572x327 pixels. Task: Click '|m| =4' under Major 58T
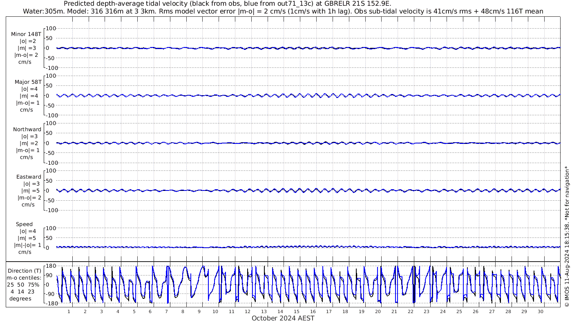point(29,96)
